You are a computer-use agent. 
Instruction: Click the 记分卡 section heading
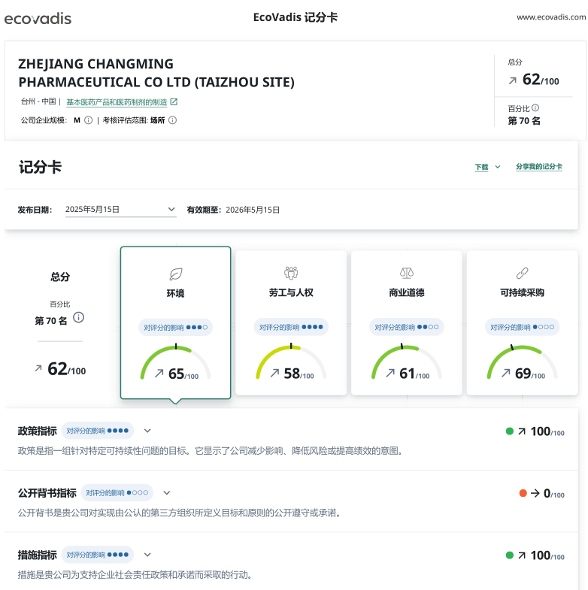(x=41, y=167)
